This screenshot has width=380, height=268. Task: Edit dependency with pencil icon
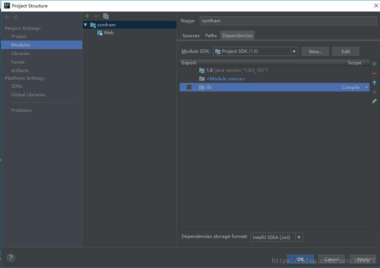(374, 101)
